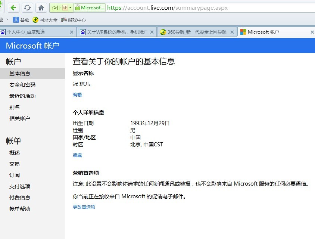Expand the favorites dropdown arrow

coord(7,19)
